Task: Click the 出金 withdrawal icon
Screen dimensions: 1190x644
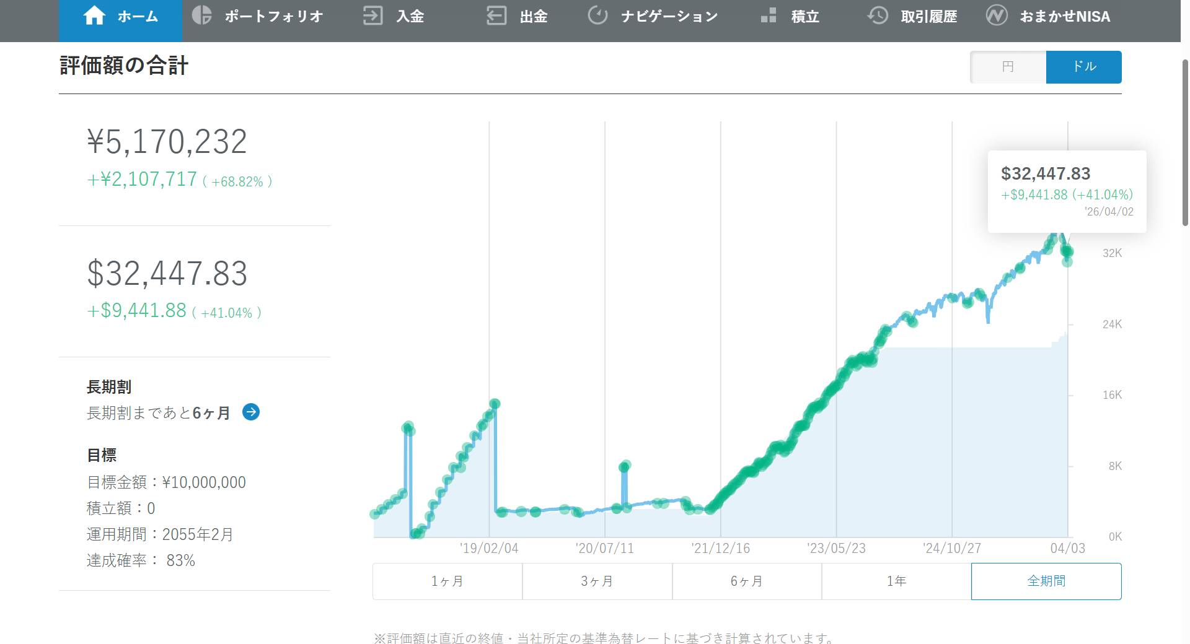Action: pyautogui.click(x=495, y=16)
